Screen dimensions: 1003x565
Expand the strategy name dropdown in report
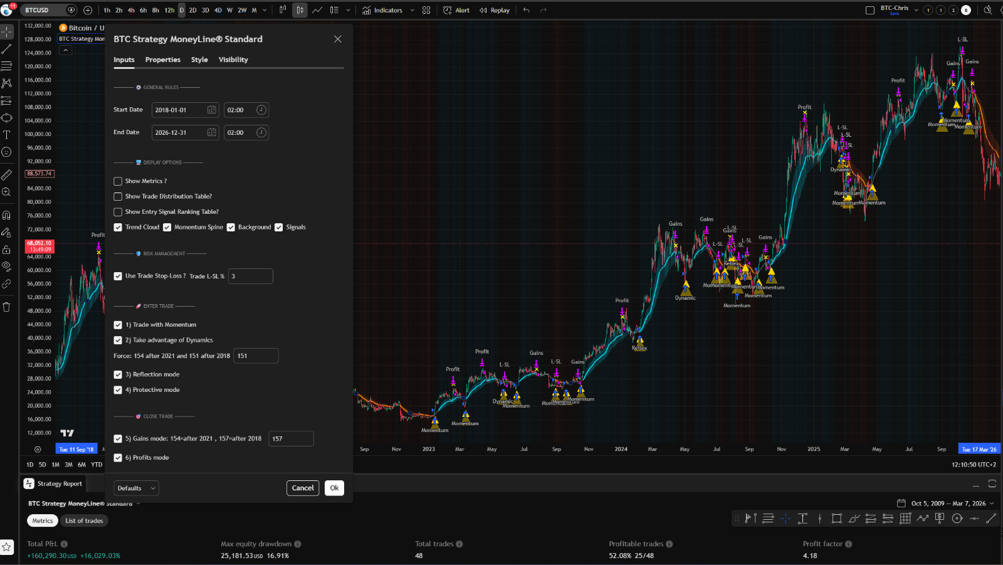point(138,504)
